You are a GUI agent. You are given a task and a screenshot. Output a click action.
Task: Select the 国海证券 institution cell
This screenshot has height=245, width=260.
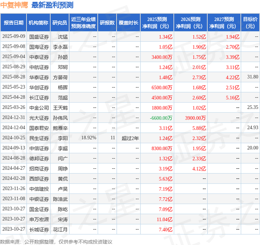[39, 47]
